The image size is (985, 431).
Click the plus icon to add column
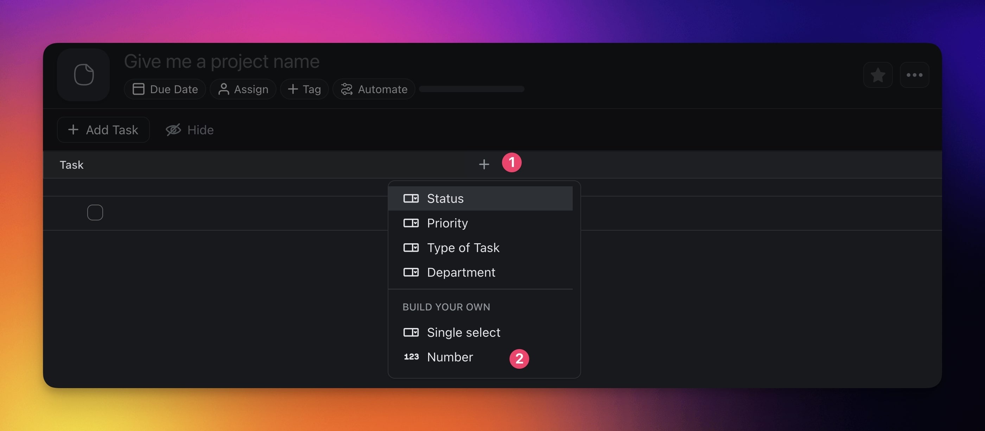coord(484,164)
